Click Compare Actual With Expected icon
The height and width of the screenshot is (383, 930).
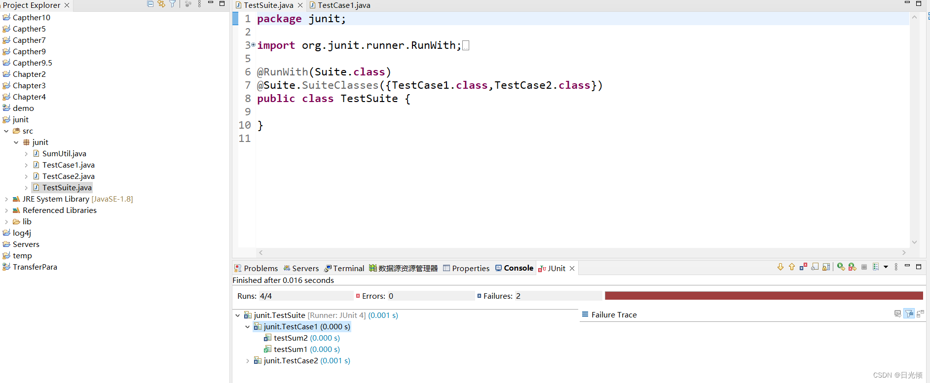920,313
